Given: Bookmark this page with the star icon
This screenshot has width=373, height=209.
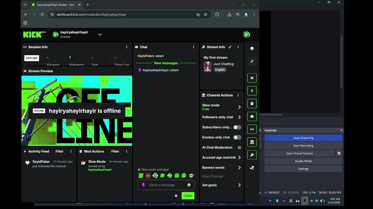Looking at the screenshot, I should (205, 15).
